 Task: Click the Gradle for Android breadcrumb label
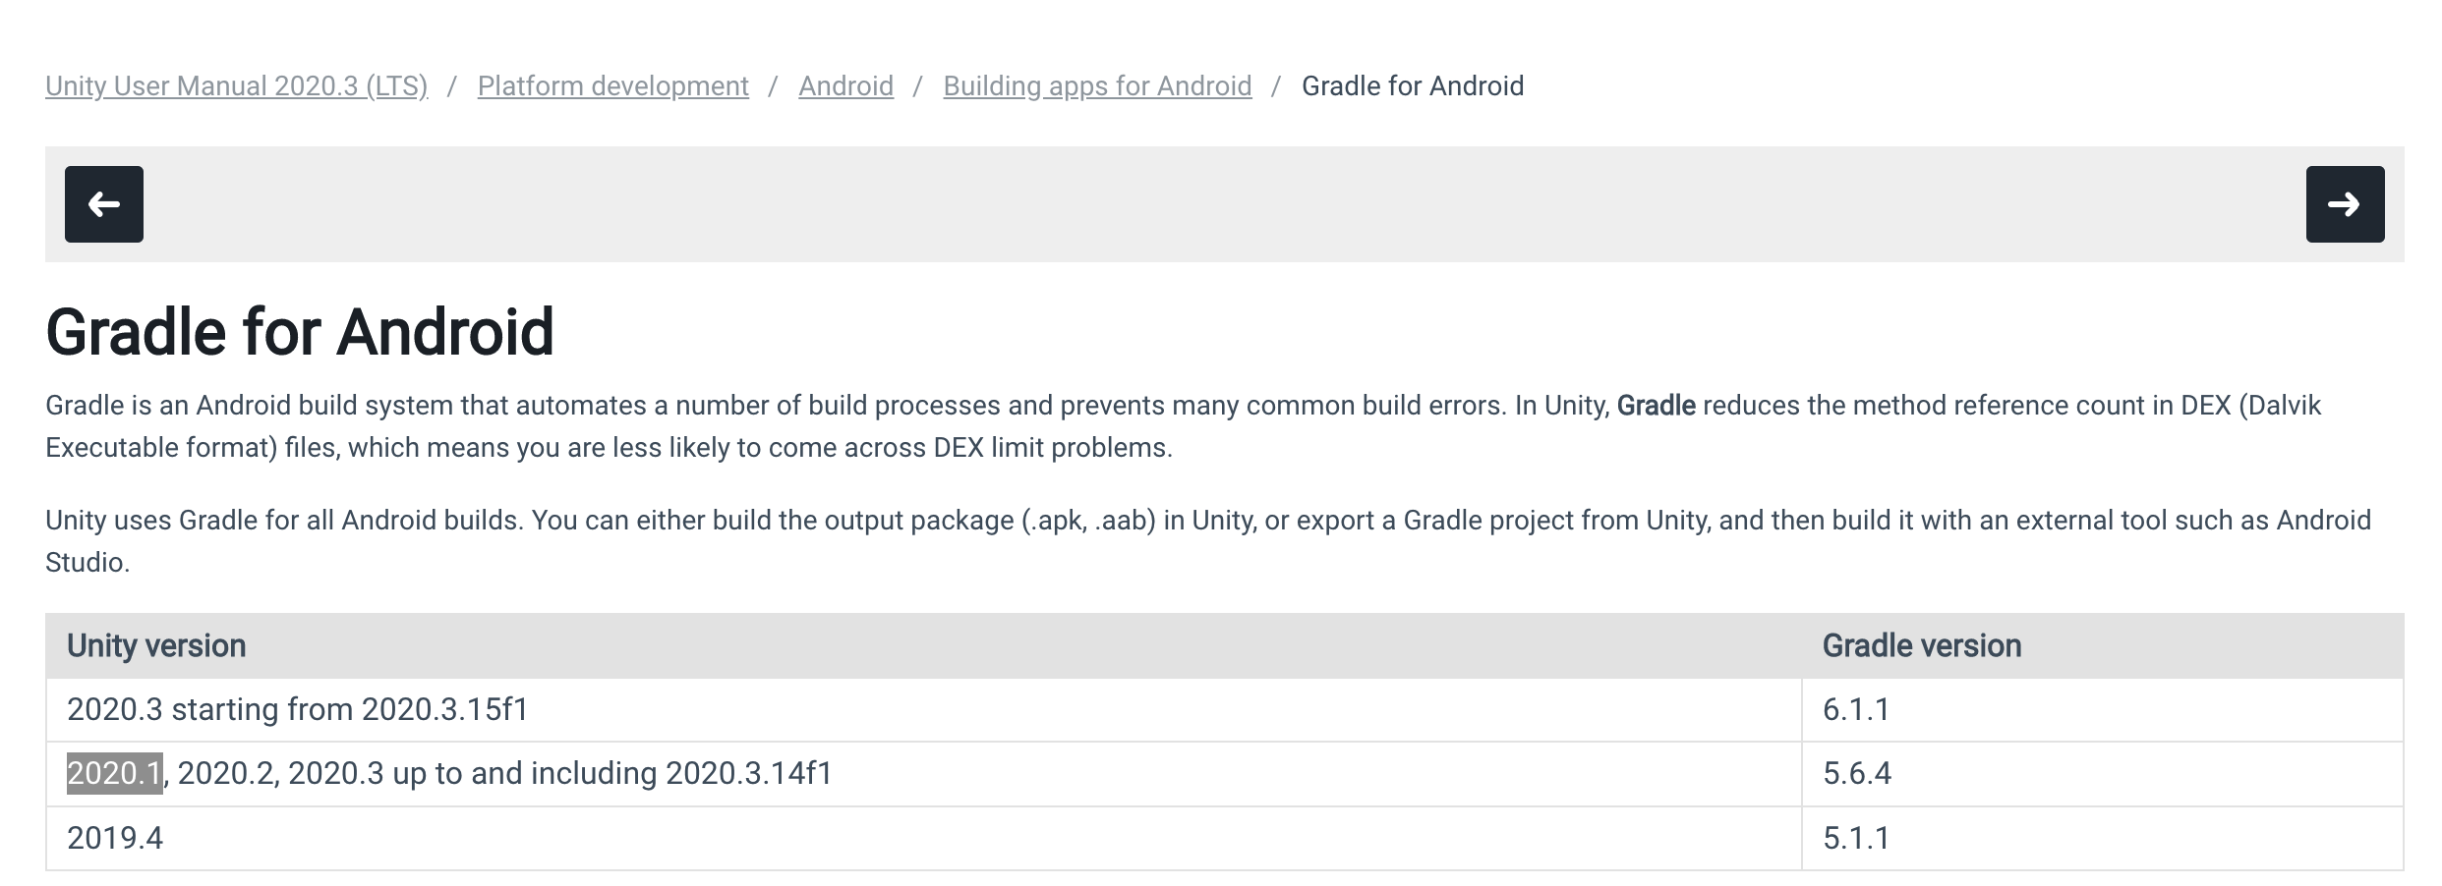(1411, 86)
